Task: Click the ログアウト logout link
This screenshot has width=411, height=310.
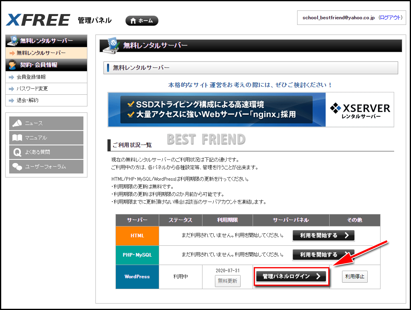Action: (390, 18)
